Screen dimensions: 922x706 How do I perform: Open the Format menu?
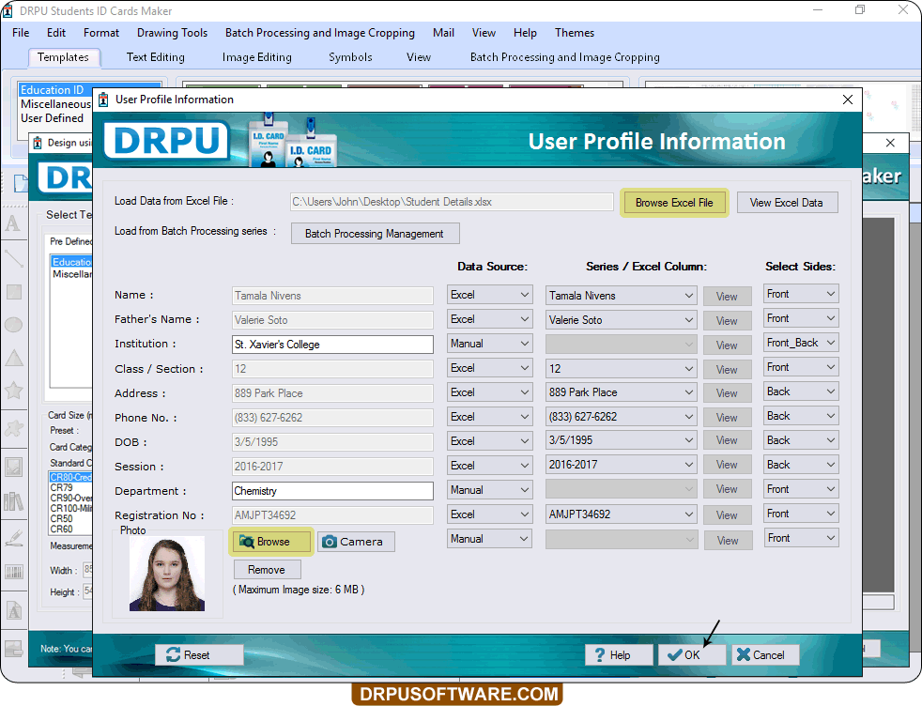pos(101,33)
